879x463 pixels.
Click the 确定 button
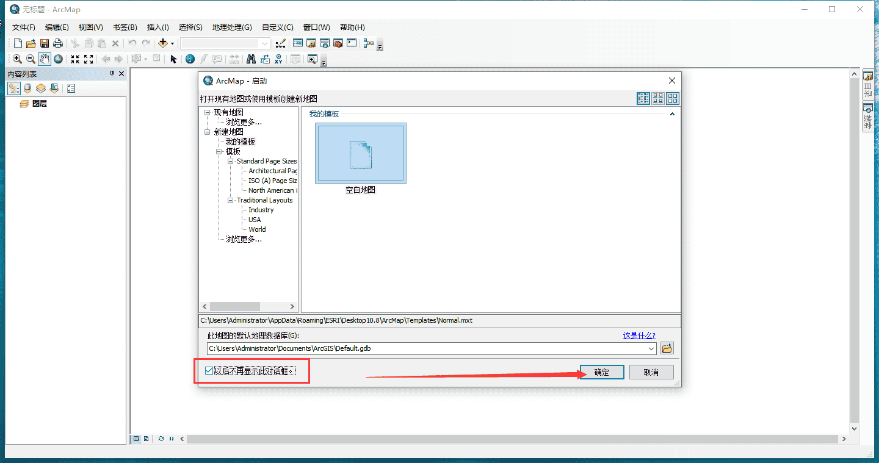tap(602, 372)
